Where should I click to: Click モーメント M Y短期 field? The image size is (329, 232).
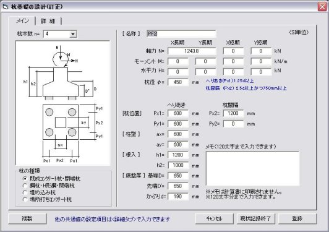[x=261, y=61]
